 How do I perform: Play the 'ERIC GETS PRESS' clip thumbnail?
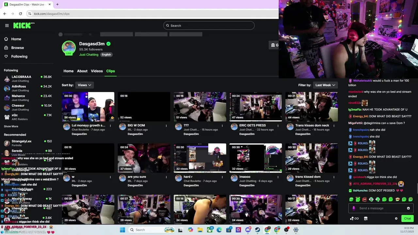(256, 107)
